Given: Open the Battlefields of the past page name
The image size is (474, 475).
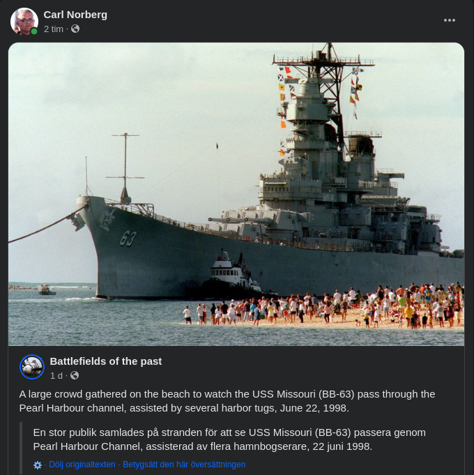Looking at the screenshot, I should 106,361.
